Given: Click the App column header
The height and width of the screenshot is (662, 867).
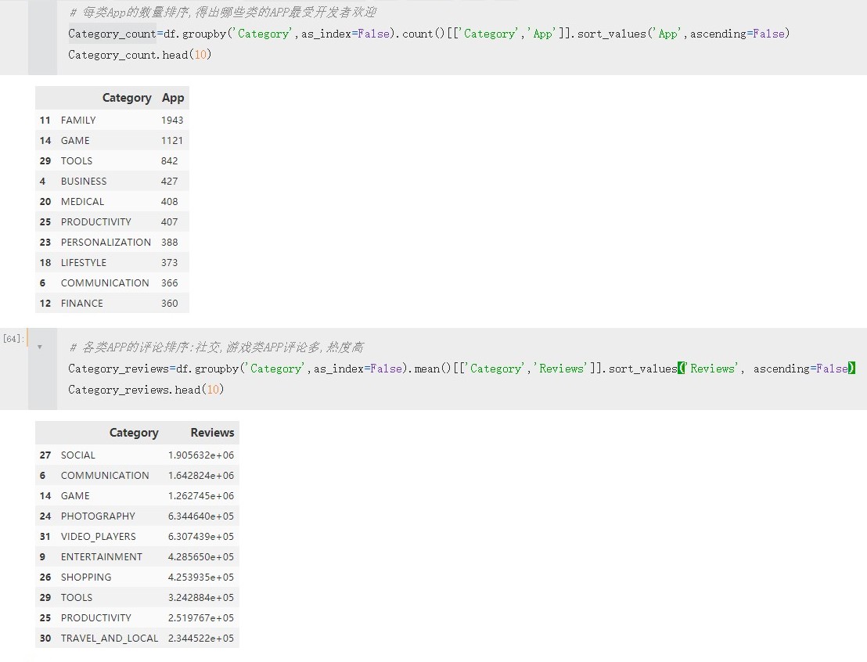Looking at the screenshot, I should (x=172, y=98).
